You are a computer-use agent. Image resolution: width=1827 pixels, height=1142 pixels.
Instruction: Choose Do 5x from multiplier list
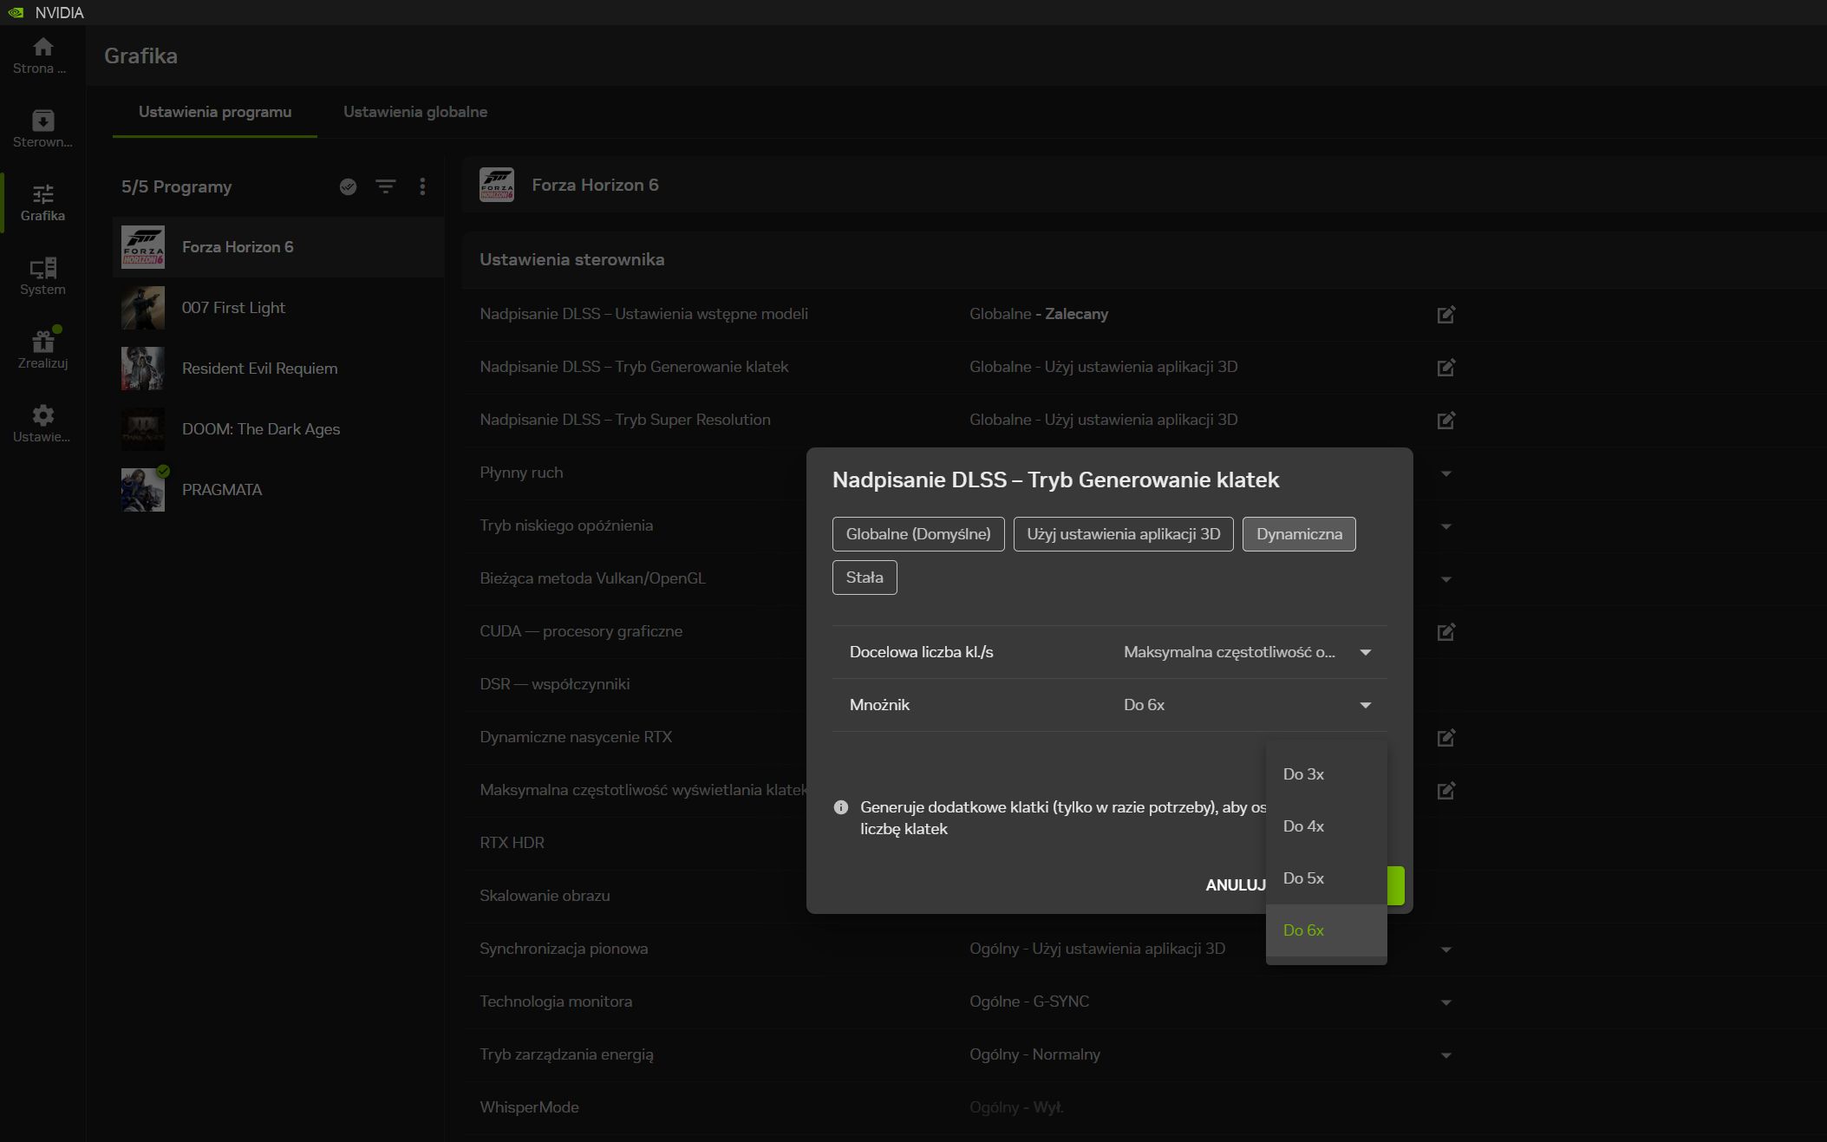point(1326,878)
